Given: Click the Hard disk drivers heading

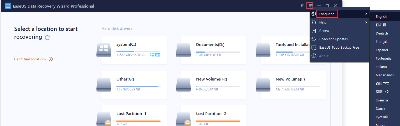Looking at the screenshot, I should pyautogui.click(x=117, y=28).
